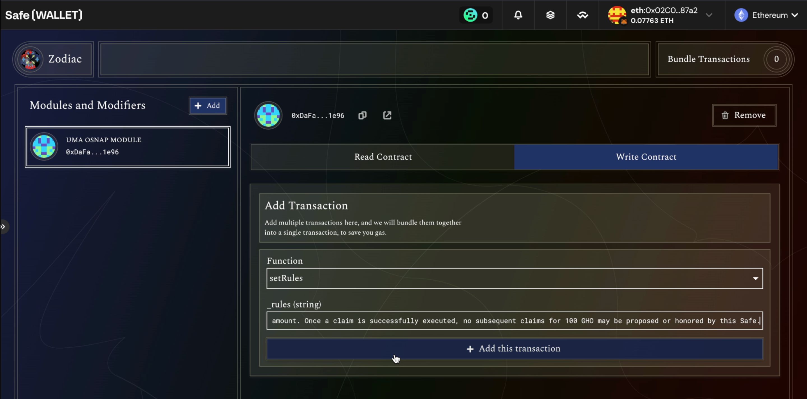Click the _rules string input field
This screenshot has width=807, height=399.
[515, 320]
